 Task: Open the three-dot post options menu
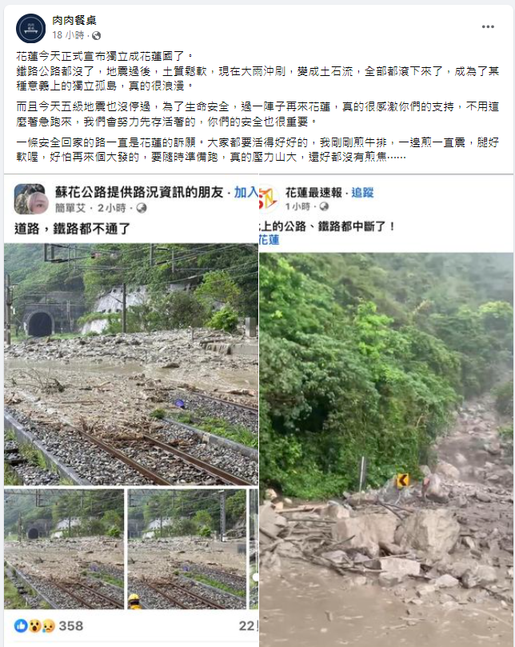point(488,27)
